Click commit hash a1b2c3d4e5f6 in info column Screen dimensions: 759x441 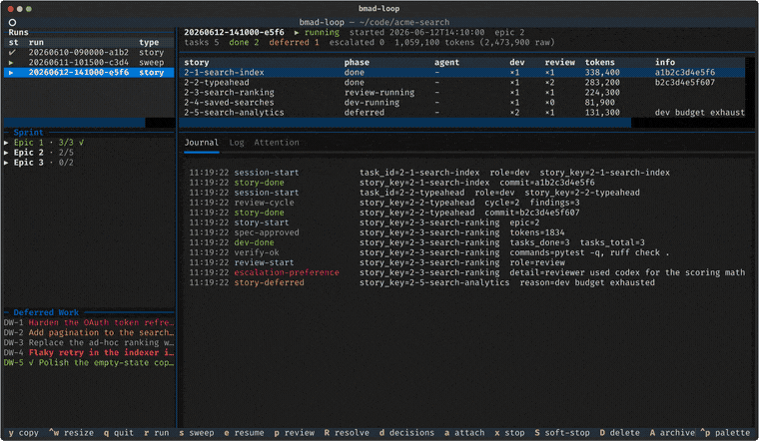click(685, 73)
